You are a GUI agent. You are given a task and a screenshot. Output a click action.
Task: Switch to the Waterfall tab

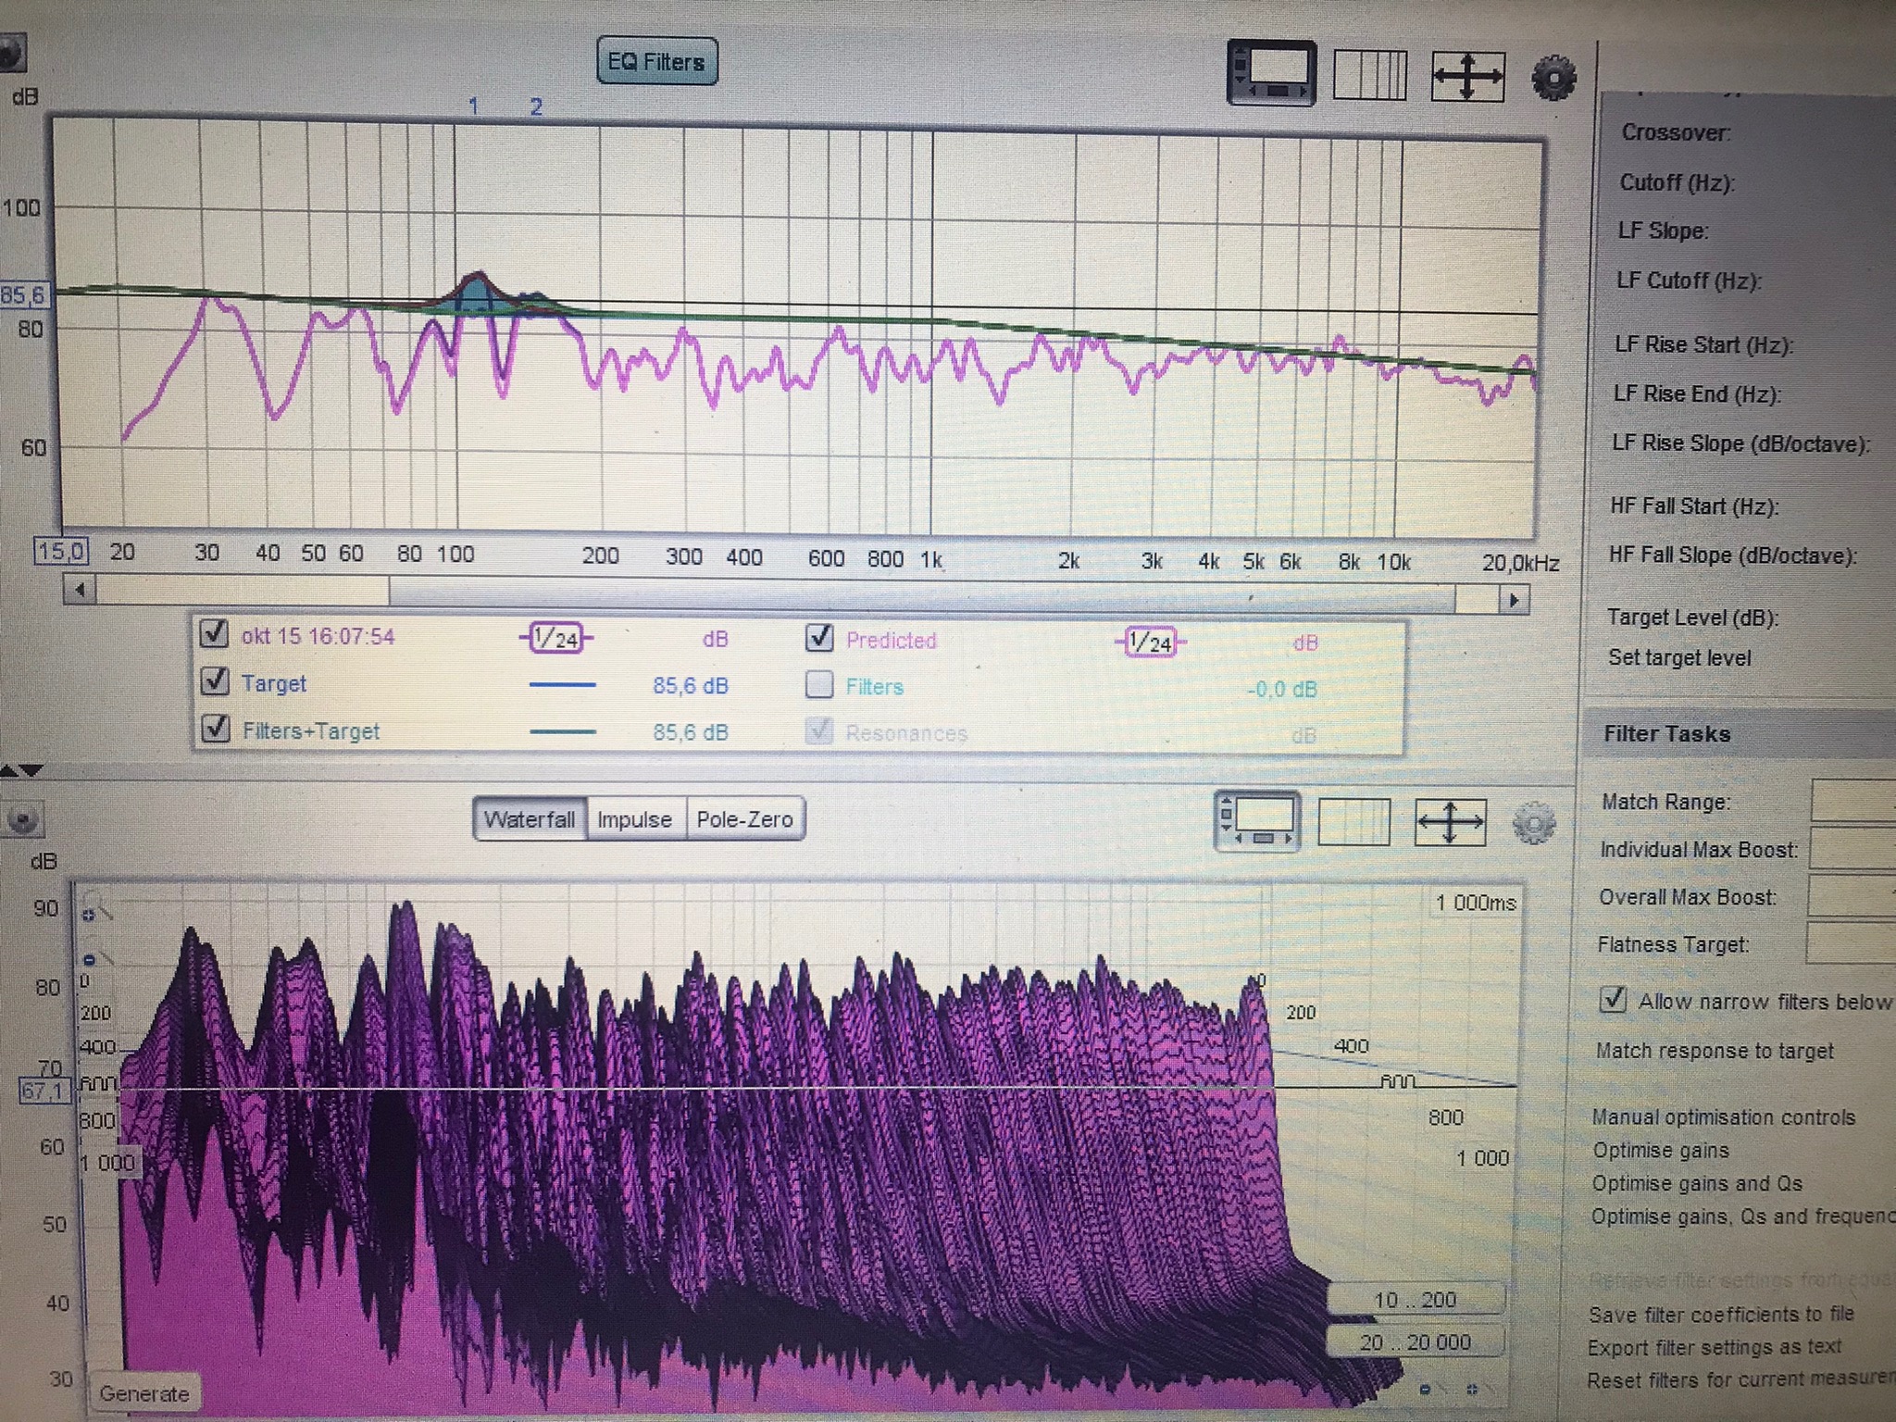(530, 819)
